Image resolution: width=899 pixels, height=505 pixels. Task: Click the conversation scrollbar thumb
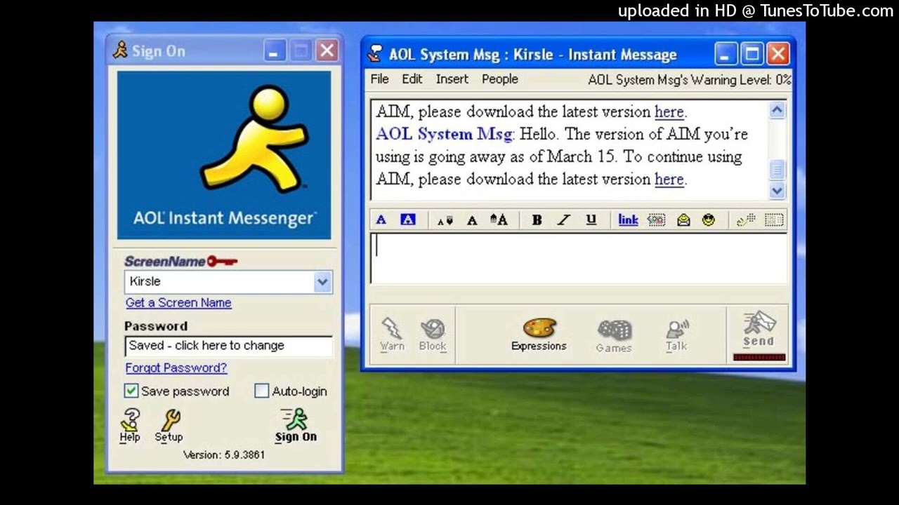pyautogui.click(x=777, y=169)
